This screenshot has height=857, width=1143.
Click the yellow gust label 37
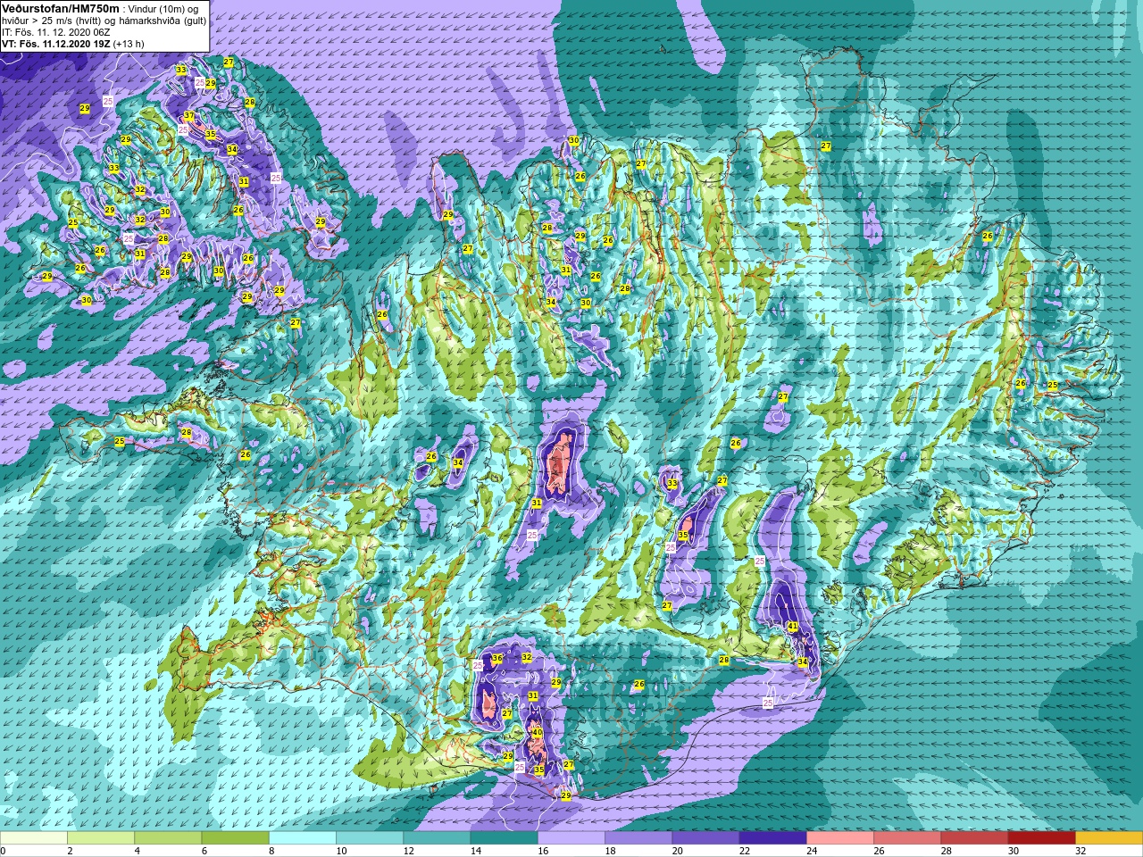click(x=188, y=116)
